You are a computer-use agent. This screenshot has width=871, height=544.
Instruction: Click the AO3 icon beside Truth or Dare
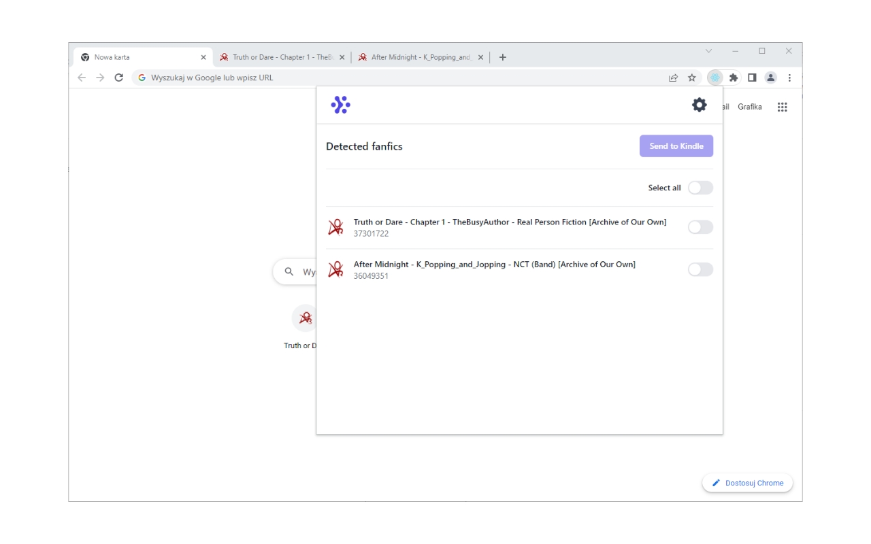point(335,227)
